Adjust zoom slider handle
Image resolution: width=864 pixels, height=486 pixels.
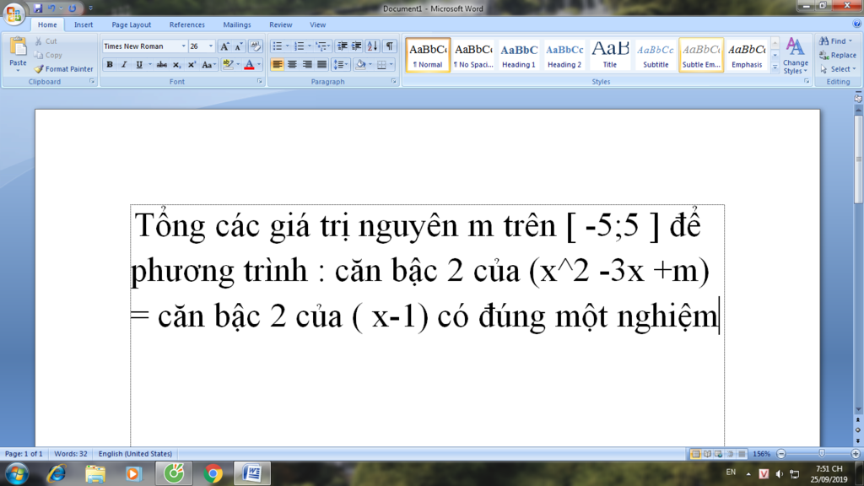(822, 453)
